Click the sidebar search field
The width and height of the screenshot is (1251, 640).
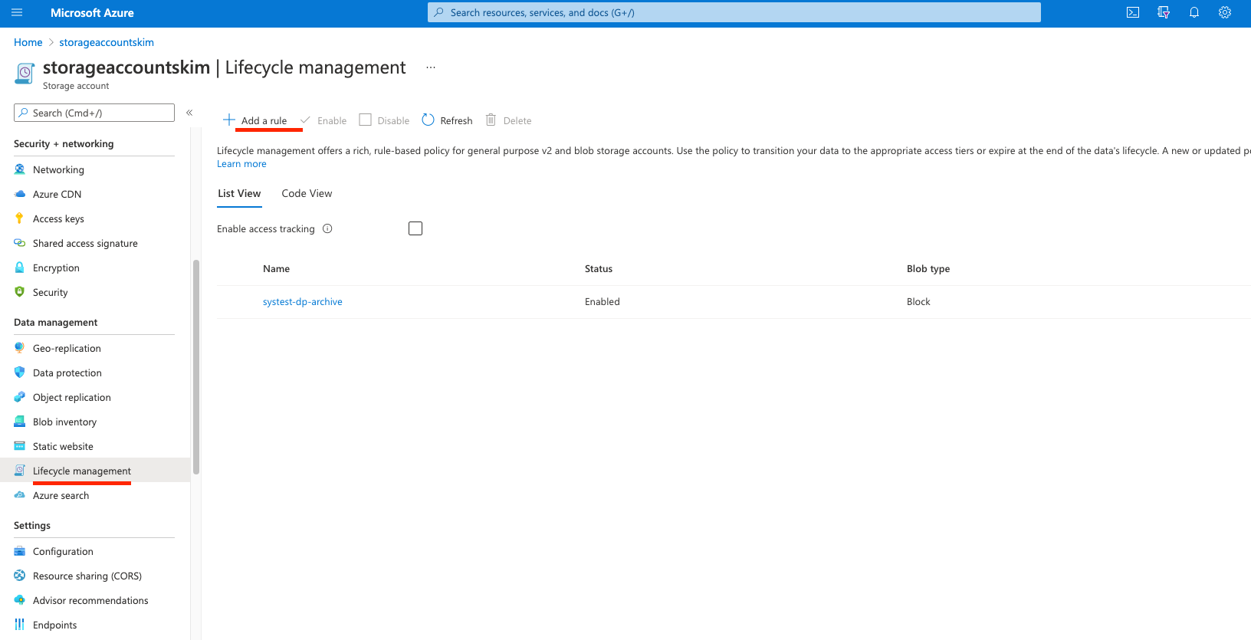click(x=94, y=113)
